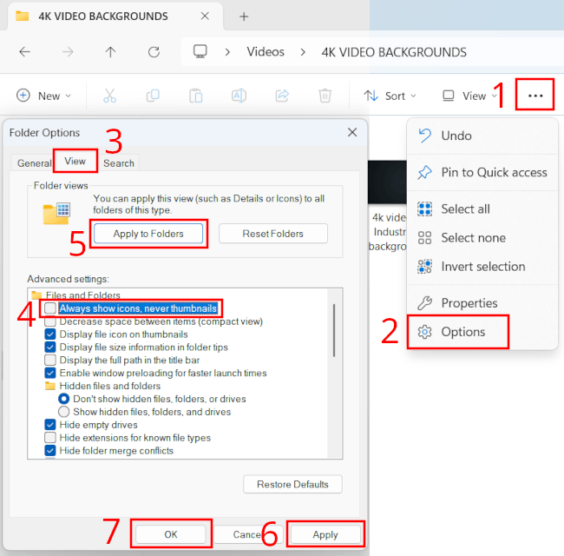Click OK in Folder Options
Image resolution: width=564 pixels, height=556 pixels.
(171, 534)
